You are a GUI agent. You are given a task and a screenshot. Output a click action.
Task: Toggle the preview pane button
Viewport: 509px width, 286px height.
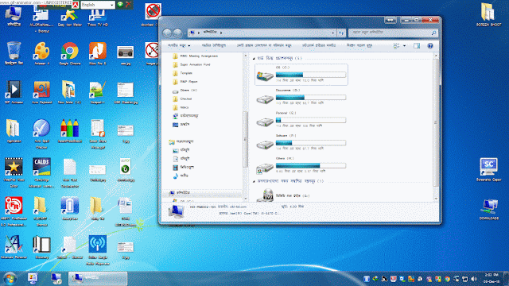click(417, 46)
